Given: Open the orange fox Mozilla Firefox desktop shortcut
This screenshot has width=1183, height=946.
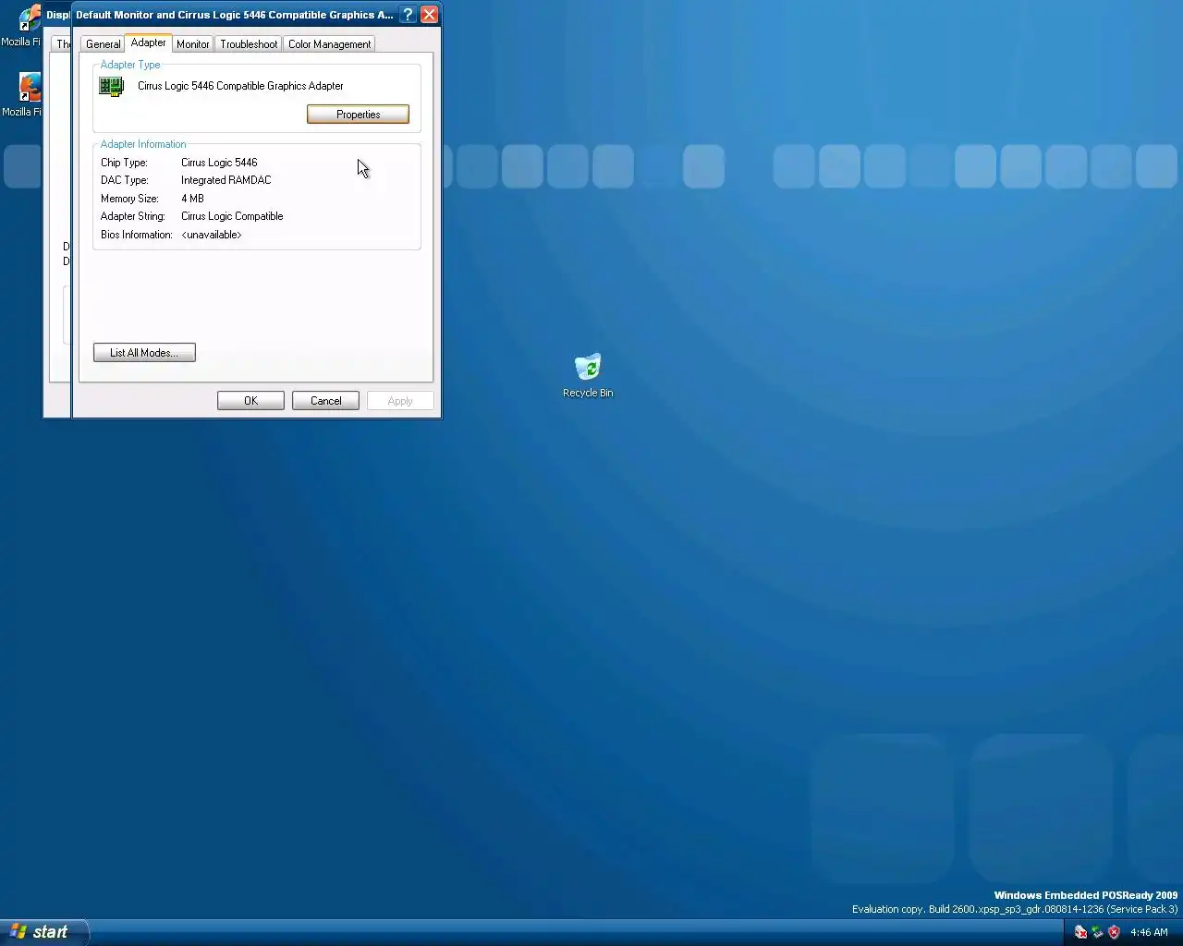Looking at the screenshot, I should 30,87.
